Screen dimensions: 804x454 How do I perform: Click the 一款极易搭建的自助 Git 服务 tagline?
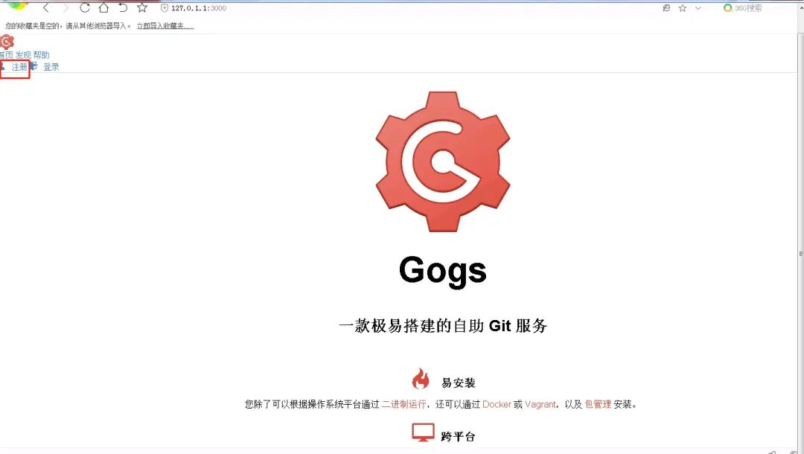(x=442, y=326)
